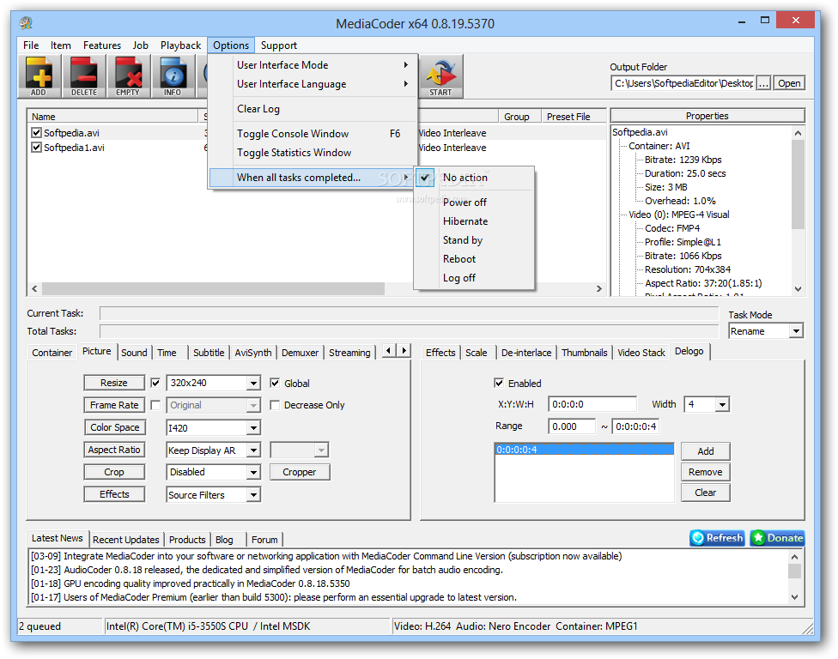
Task: Click the ADD files toolbar icon
Action: point(39,76)
